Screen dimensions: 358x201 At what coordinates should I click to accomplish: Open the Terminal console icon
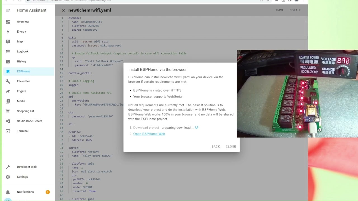coord(8,131)
